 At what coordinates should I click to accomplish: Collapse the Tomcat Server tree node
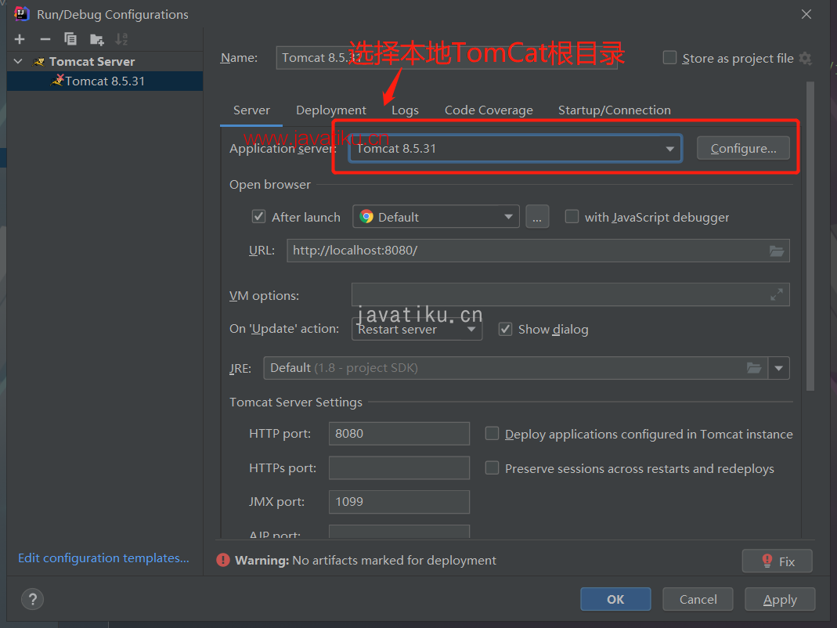click(18, 61)
